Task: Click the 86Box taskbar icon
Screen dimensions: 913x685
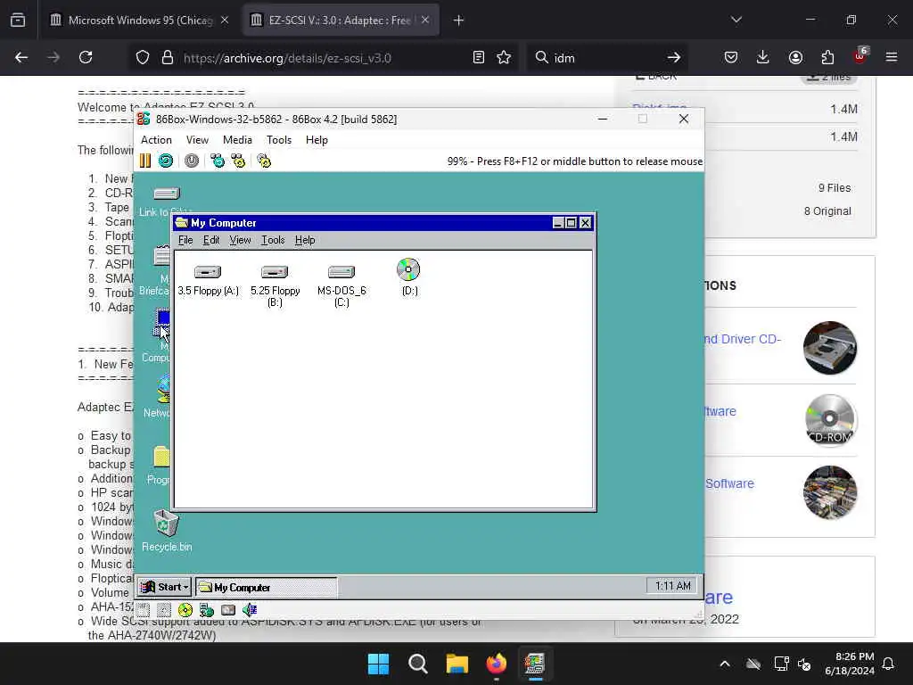Action: tap(535, 664)
